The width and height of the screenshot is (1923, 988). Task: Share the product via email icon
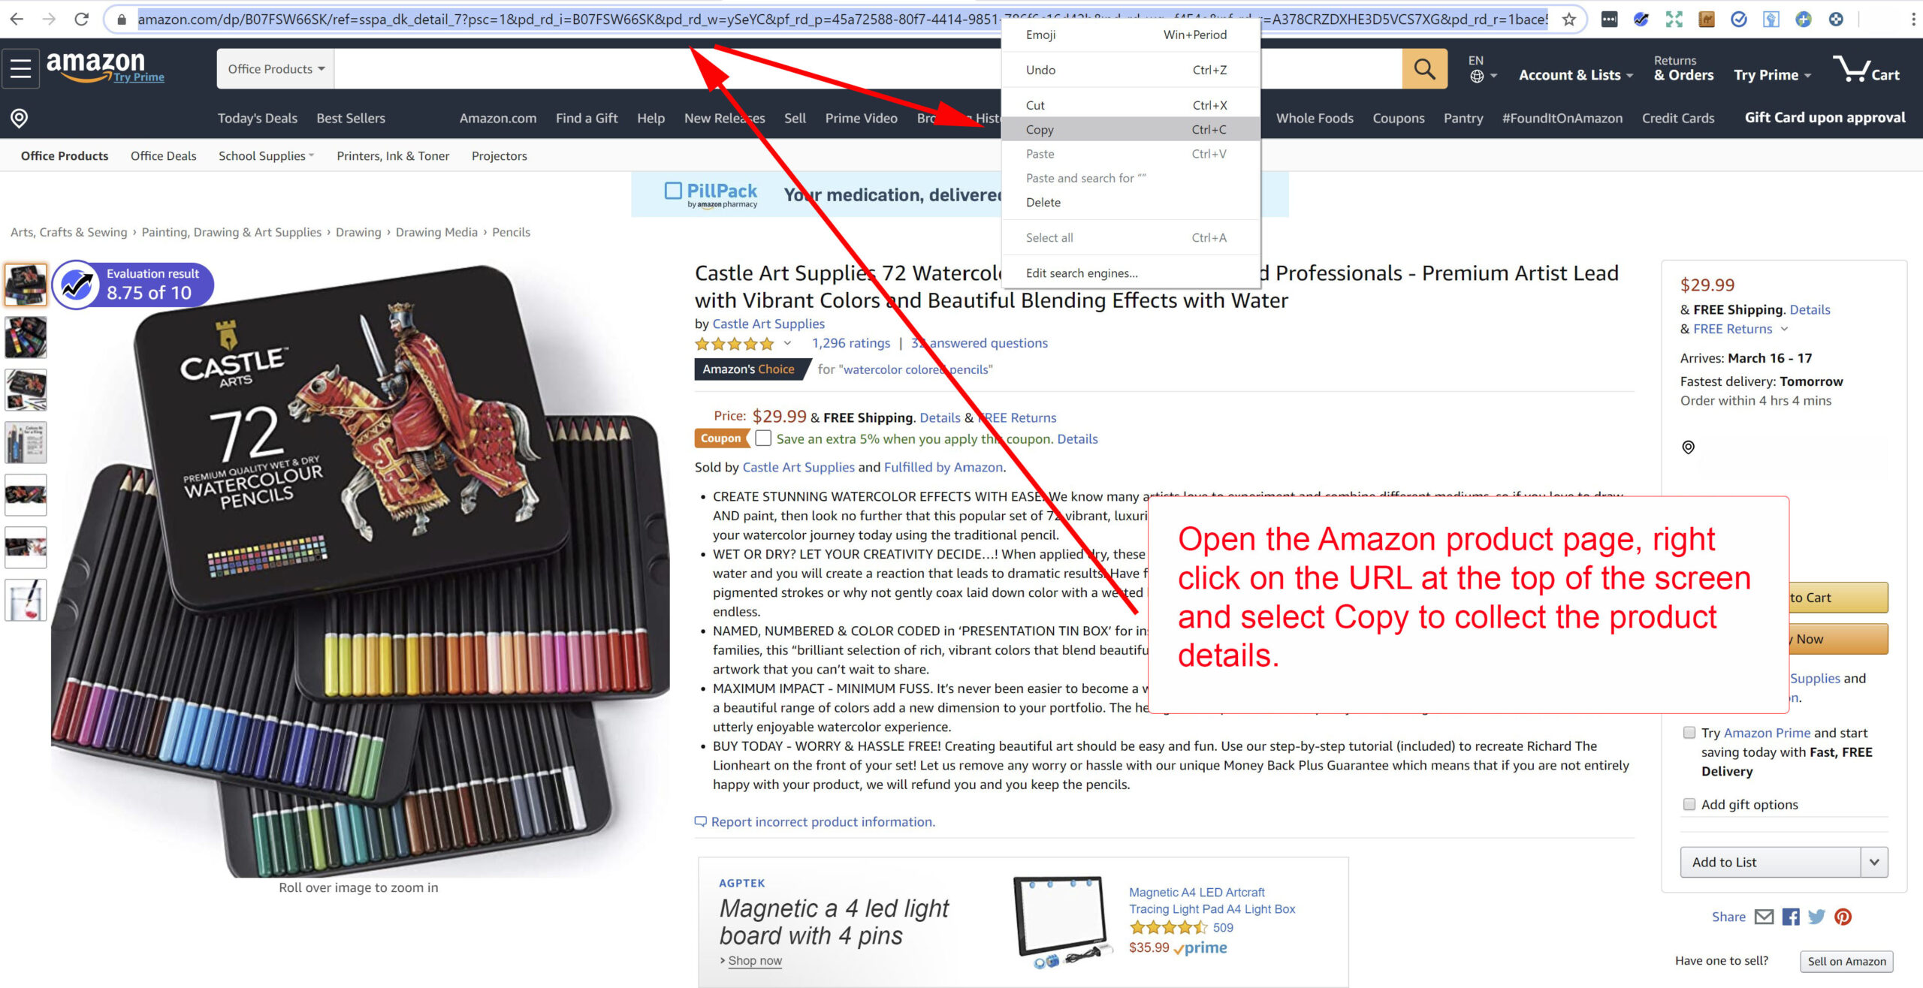point(1764,917)
